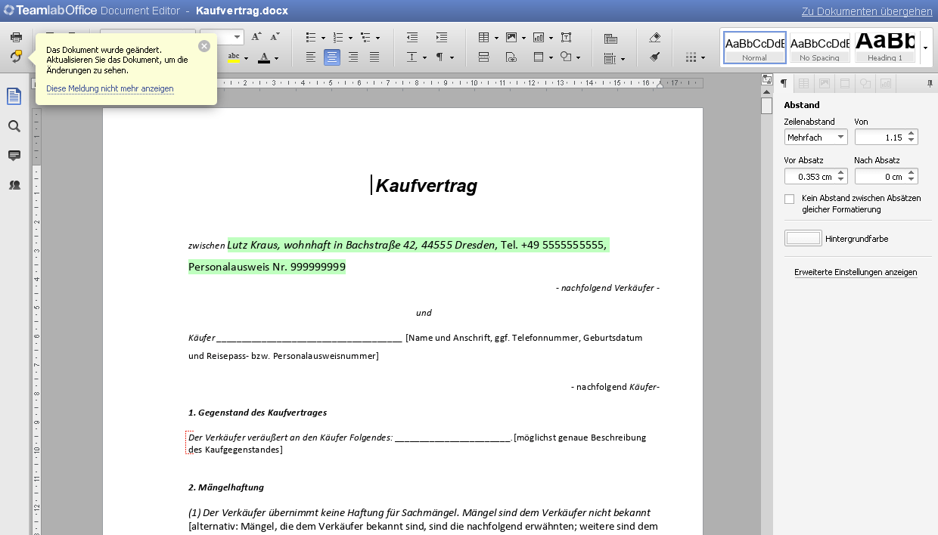The width and height of the screenshot is (938, 535).
Task: Align text left
Action: tap(311, 57)
